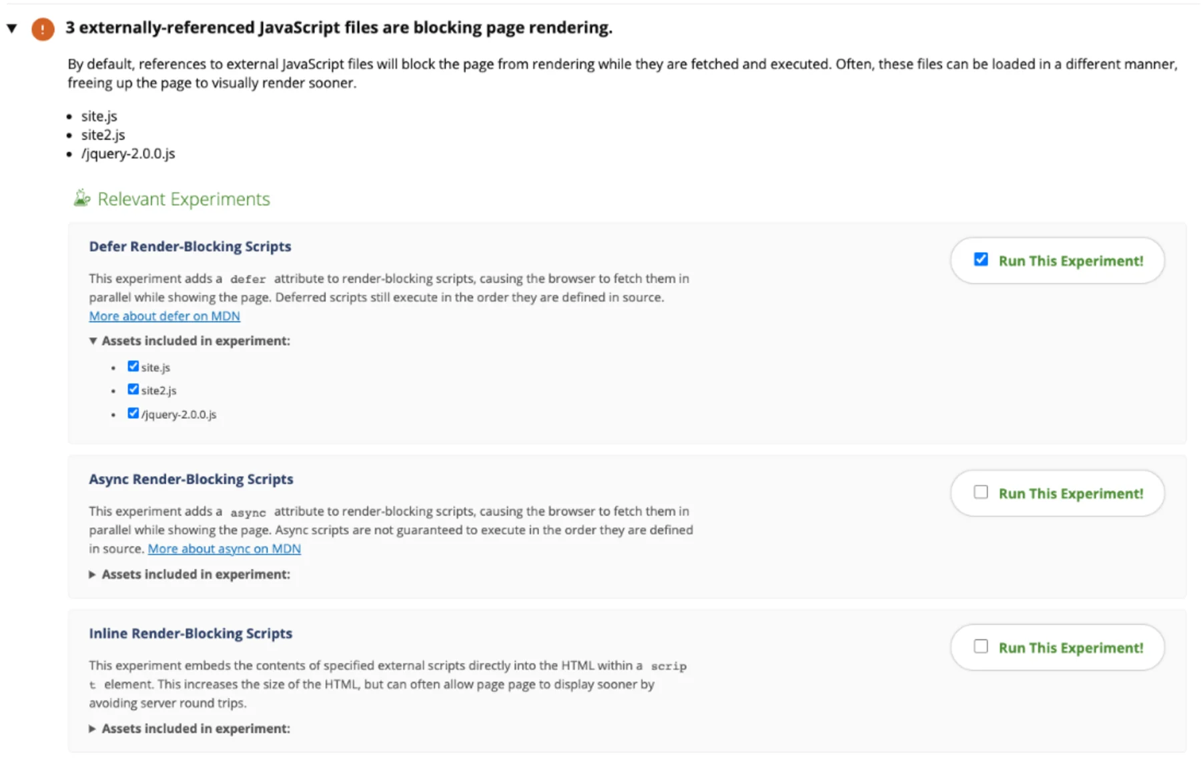Click the orange warning exclamation icon
The height and width of the screenshot is (779, 1201).
[x=43, y=28]
